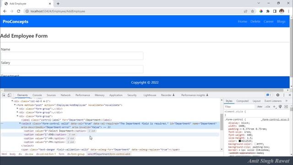
Task: Open the colorful extension icon in toolbar
Action: pos(261,11)
